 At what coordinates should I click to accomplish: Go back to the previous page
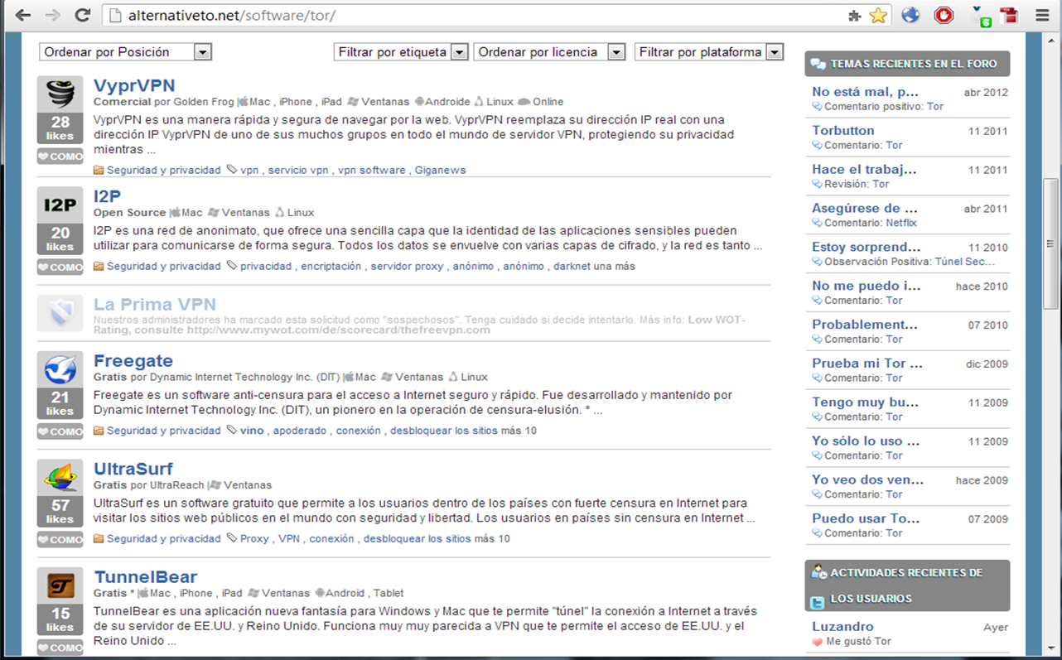[x=23, y=15]
